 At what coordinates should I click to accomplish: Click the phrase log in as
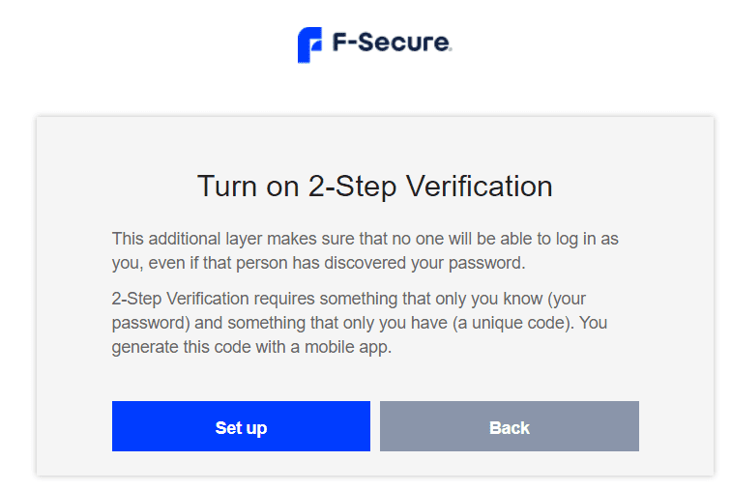pyautogui.click(x=587, y=239)
